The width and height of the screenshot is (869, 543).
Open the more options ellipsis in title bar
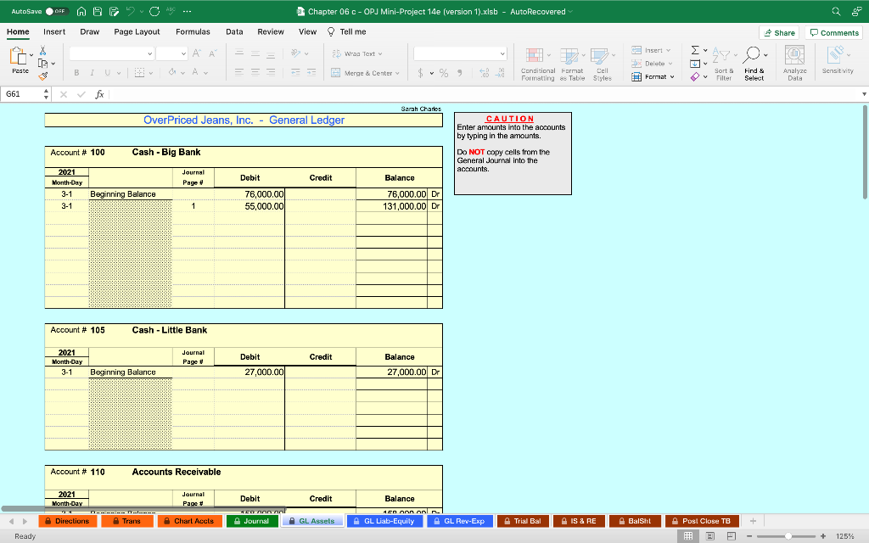(x=188, y=11)
